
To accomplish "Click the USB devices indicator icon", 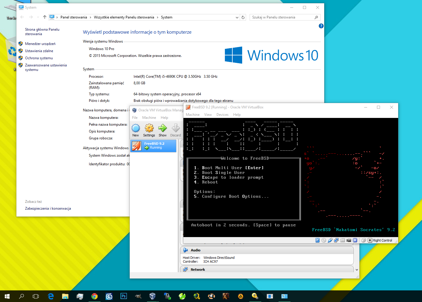I will tap(330, 240).
